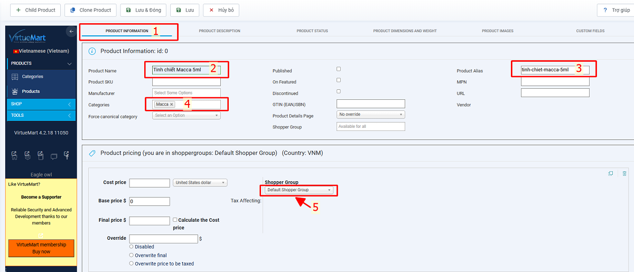Expand the SHOP sidebar section
Viewport: 634px width, 272px height.
41,104
